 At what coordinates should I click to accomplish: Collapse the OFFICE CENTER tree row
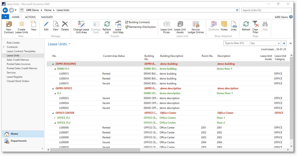[53, 113]
